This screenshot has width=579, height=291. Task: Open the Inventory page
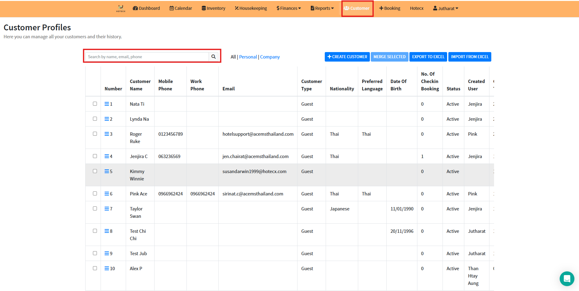(x=213, y=8)
